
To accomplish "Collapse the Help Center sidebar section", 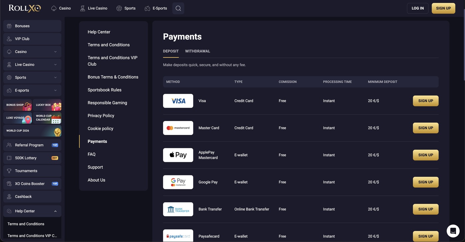I will (x=55, y=211).
